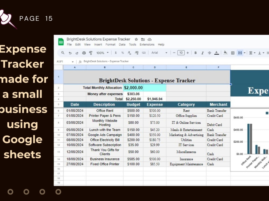Move document using folder icon
Screen dimensions: 269x201
click(143, 39)
